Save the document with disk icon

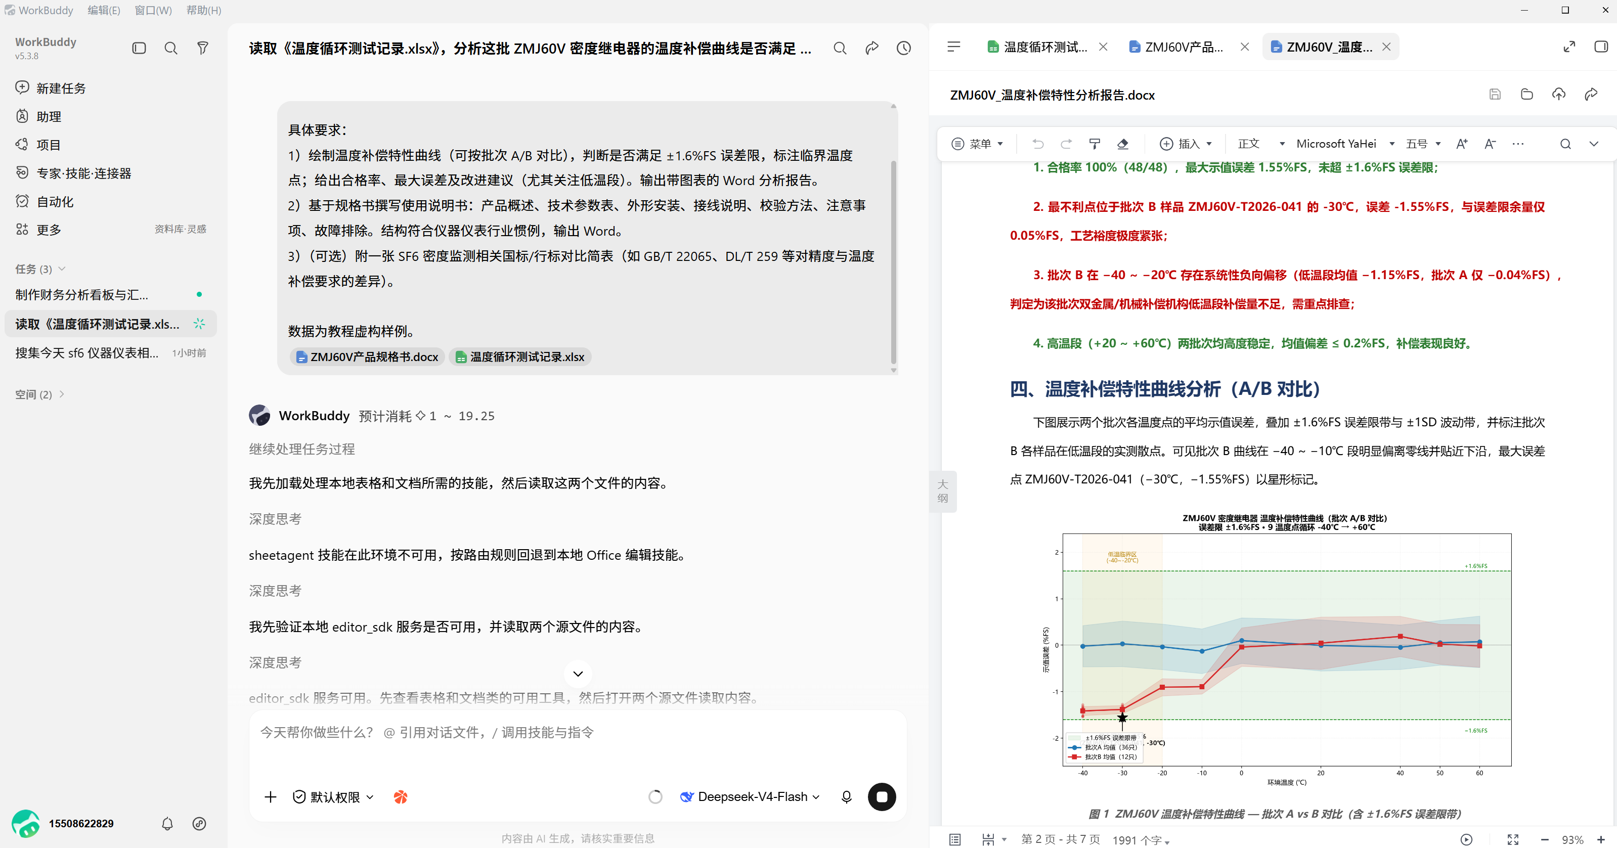1495,94
